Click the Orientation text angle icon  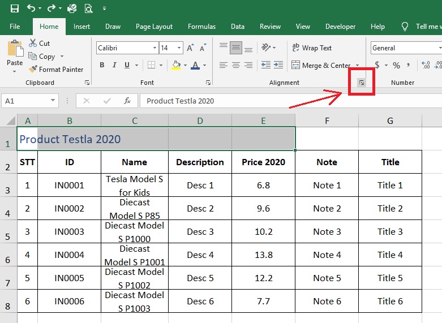(266, 48)
